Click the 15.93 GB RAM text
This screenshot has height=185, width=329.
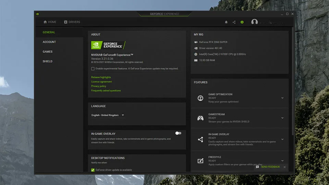click(207, 60)
